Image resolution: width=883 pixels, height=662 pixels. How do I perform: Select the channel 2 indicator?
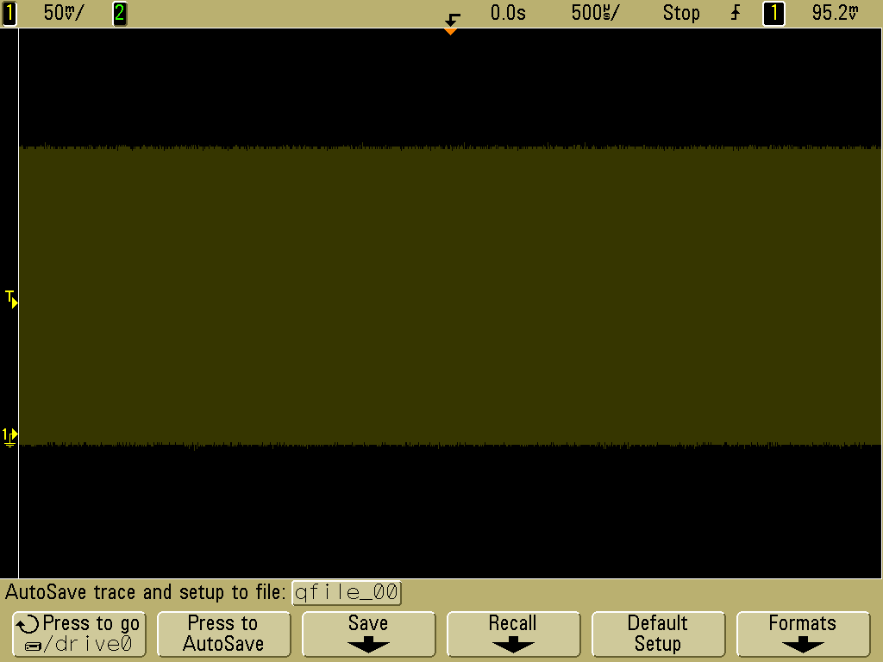pyautogui.click(x=120, y=13)
